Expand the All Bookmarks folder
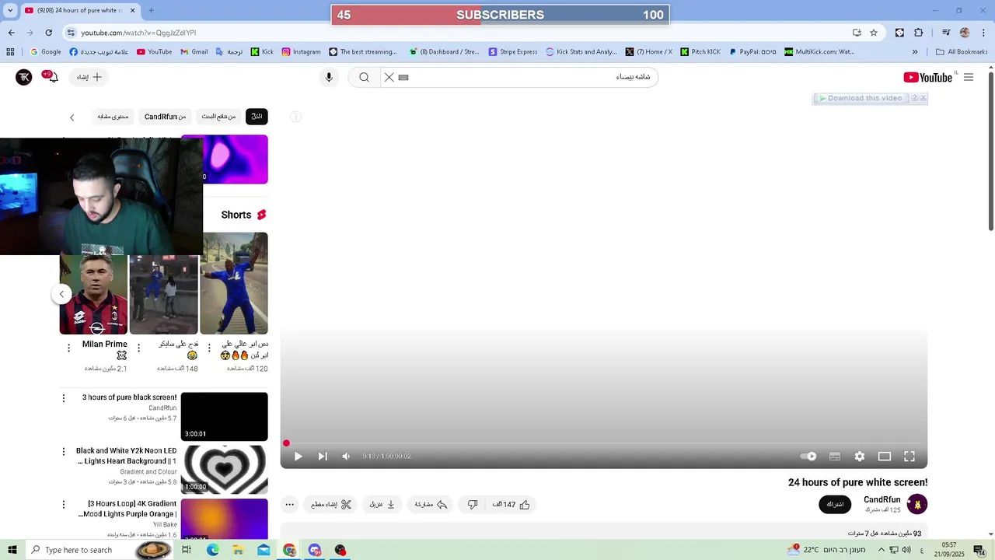Image resolution: width=995 pixels, height=560 pixels. pyautogui.click(x=962, y=52)
